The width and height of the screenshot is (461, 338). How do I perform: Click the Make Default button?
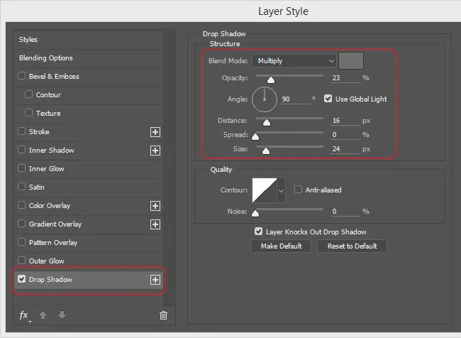pos(281,246)
